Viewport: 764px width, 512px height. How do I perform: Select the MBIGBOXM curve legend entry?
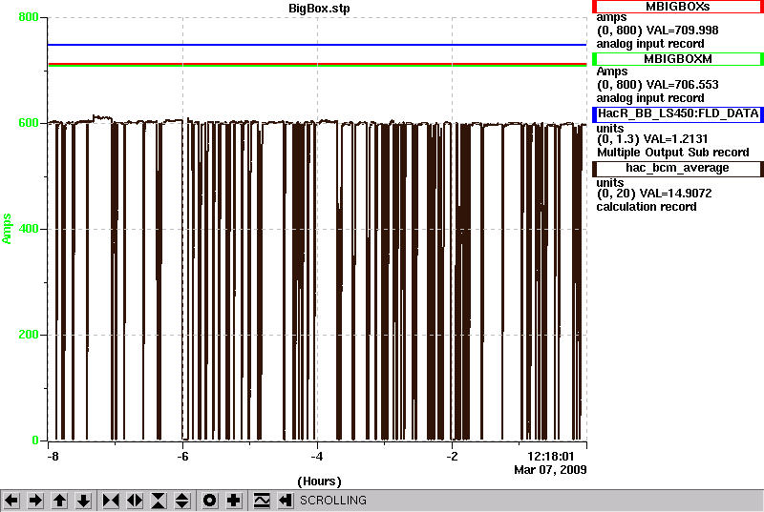[678, 59]
